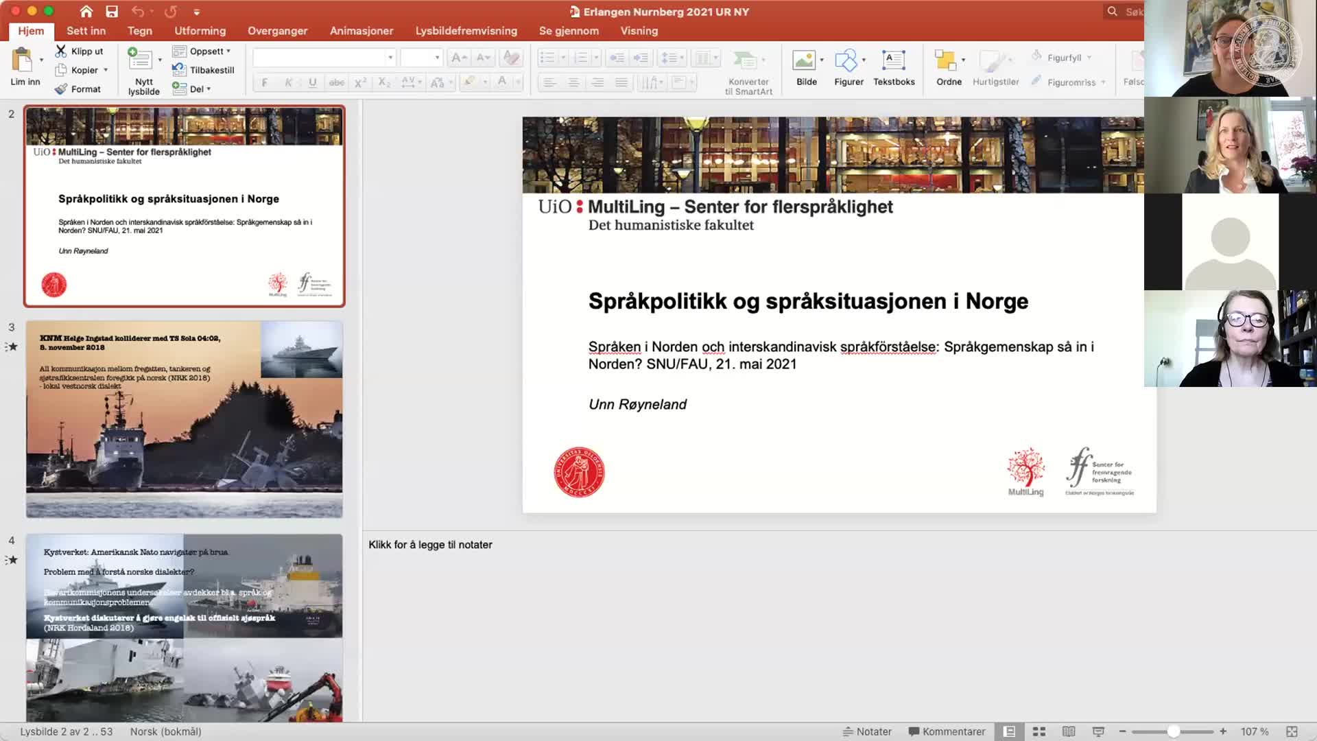Select the Normal view button

1009,732
